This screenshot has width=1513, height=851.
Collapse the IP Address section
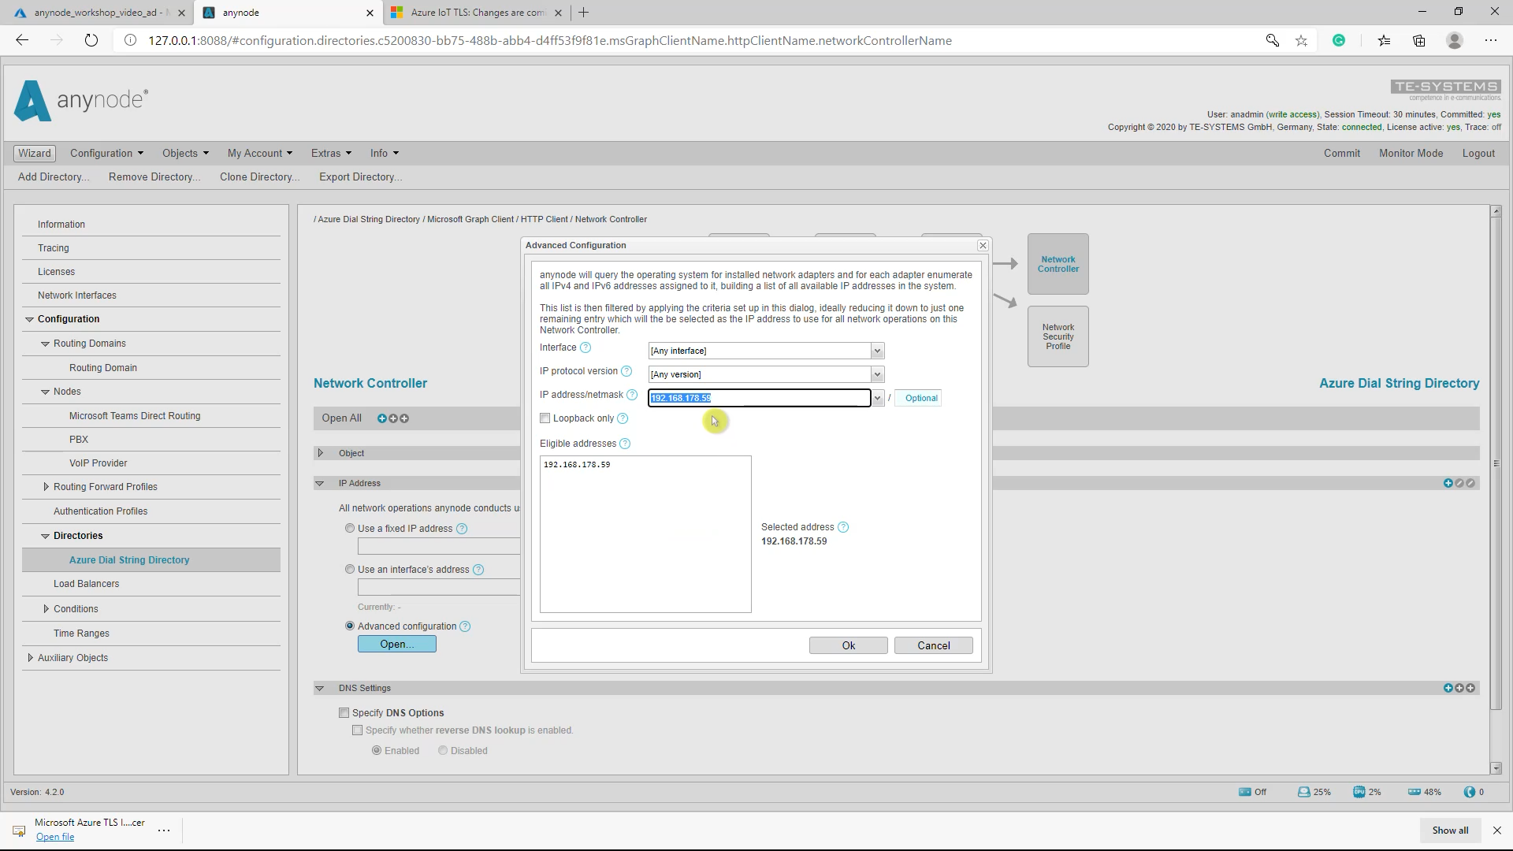320,483
